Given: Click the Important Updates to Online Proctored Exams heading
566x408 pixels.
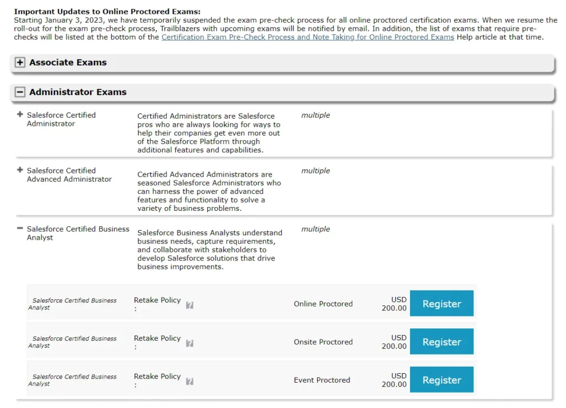Looking at the screenshot, I should [107, 12].
